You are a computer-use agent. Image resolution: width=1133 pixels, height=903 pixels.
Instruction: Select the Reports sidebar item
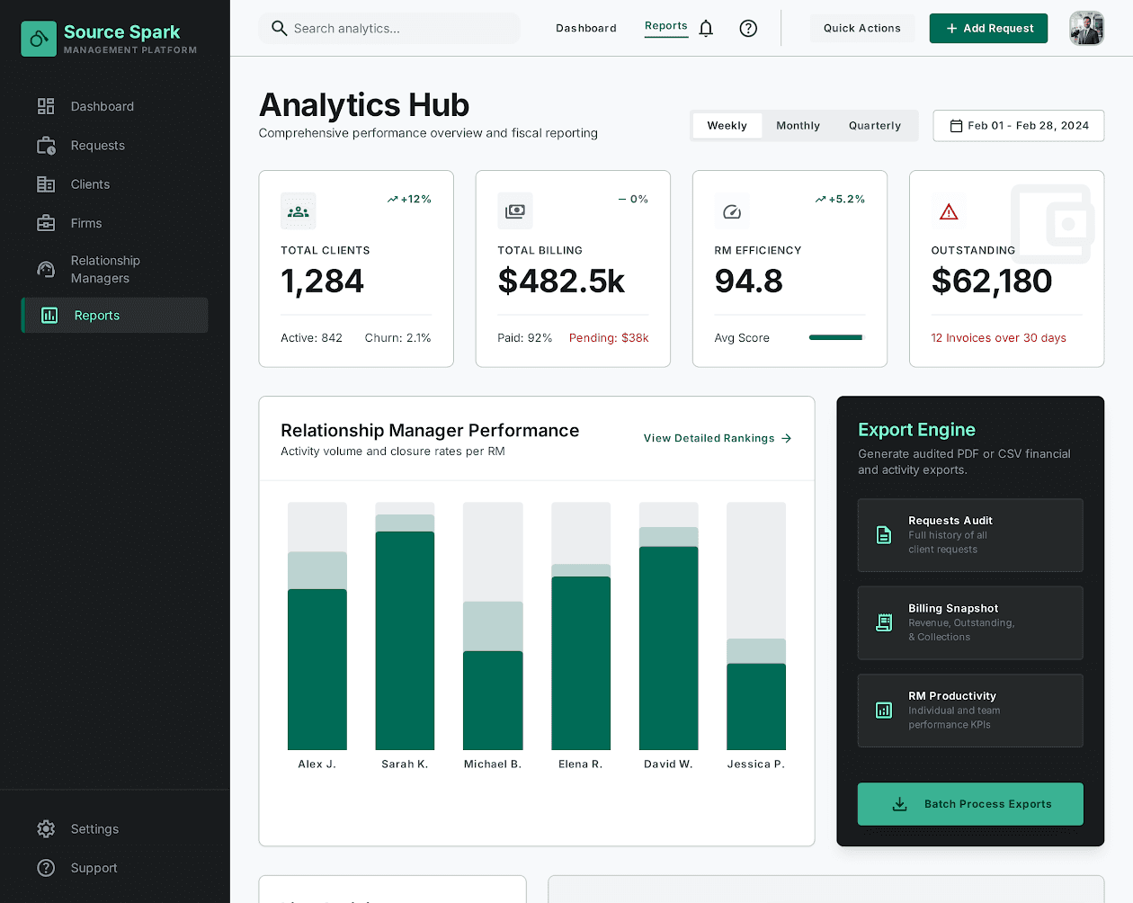pyautogui.click(x=114, y=316)
